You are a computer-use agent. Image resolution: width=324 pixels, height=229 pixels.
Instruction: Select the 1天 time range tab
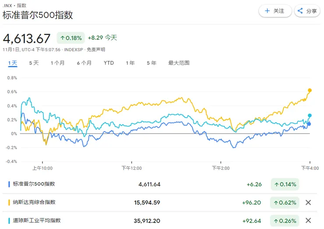coord(13,63)
